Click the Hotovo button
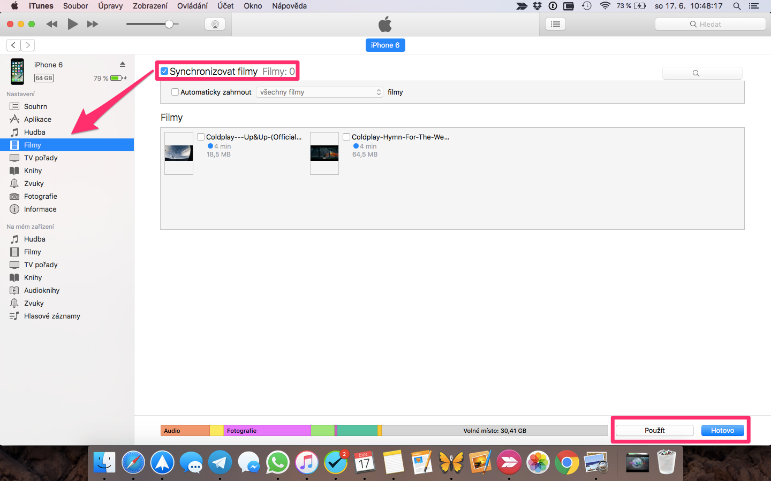Screen dimensions: 771x481 point(722,430)
